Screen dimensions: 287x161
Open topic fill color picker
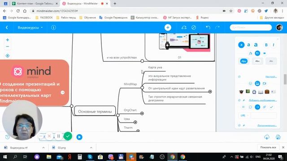click(x=257, y=53)
